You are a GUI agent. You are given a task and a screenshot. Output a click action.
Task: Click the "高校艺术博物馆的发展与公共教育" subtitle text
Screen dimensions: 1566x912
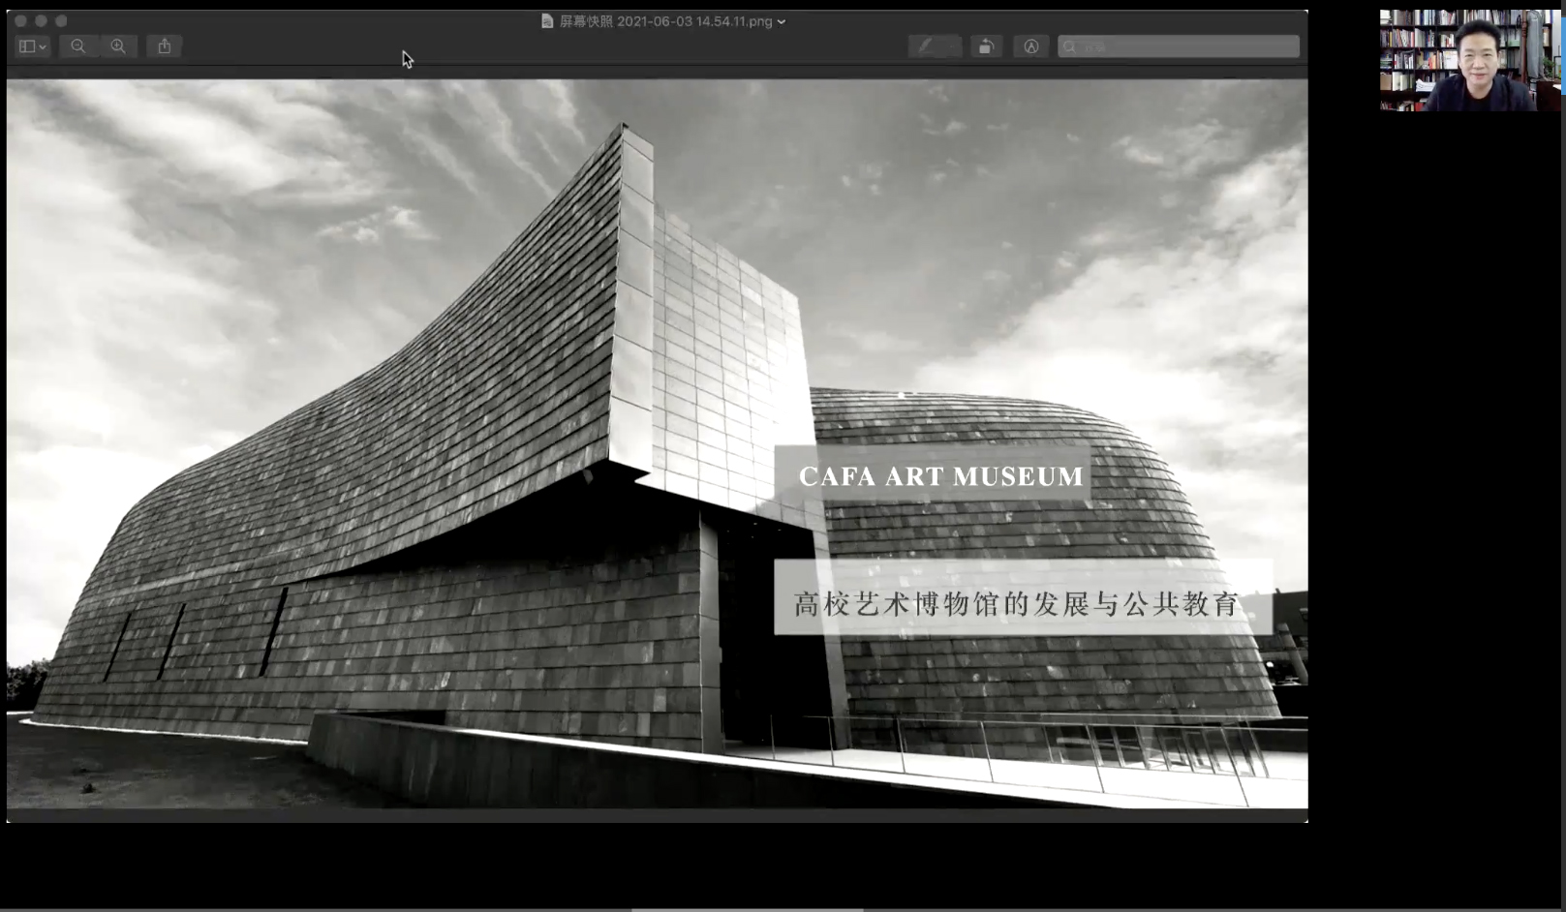[x=1017, y=604]
